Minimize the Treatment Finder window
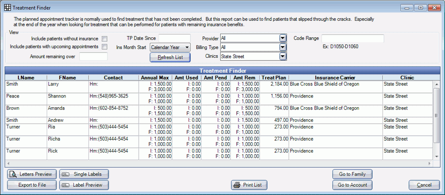Image resolution: width=445 pixels, height=195 pixels. [407, 8]
